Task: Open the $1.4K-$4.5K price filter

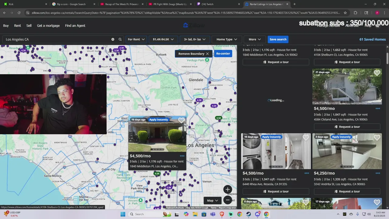Action: tap(163, 39)
